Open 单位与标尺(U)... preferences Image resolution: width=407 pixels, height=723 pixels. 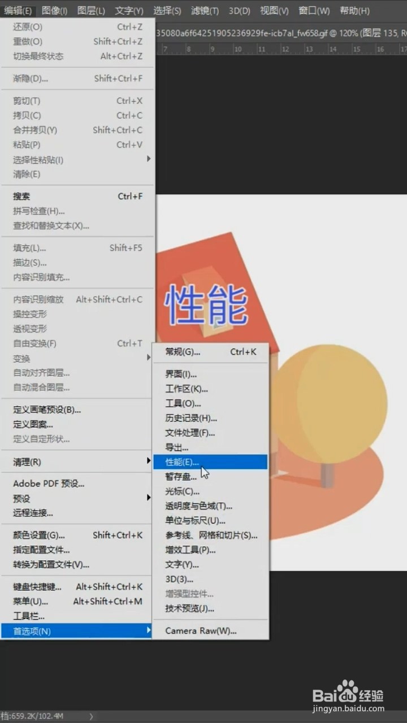point(211,521)
